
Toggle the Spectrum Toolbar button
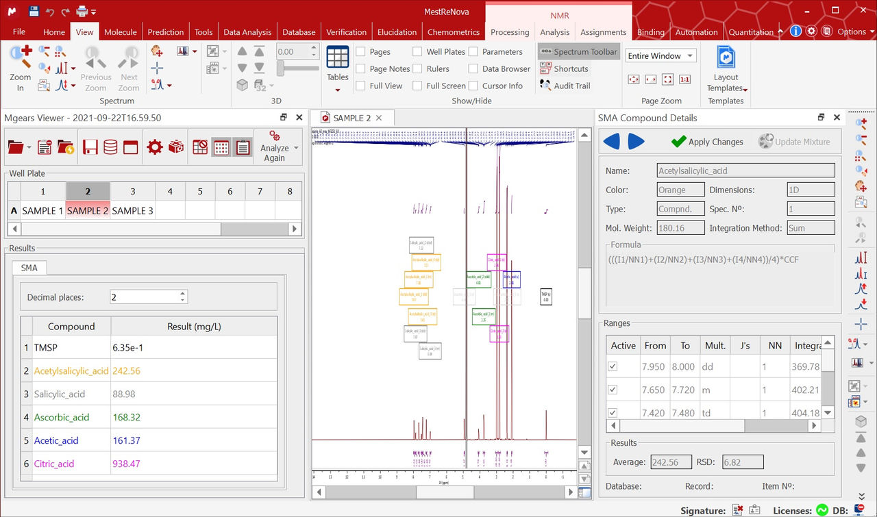[578, 51]
